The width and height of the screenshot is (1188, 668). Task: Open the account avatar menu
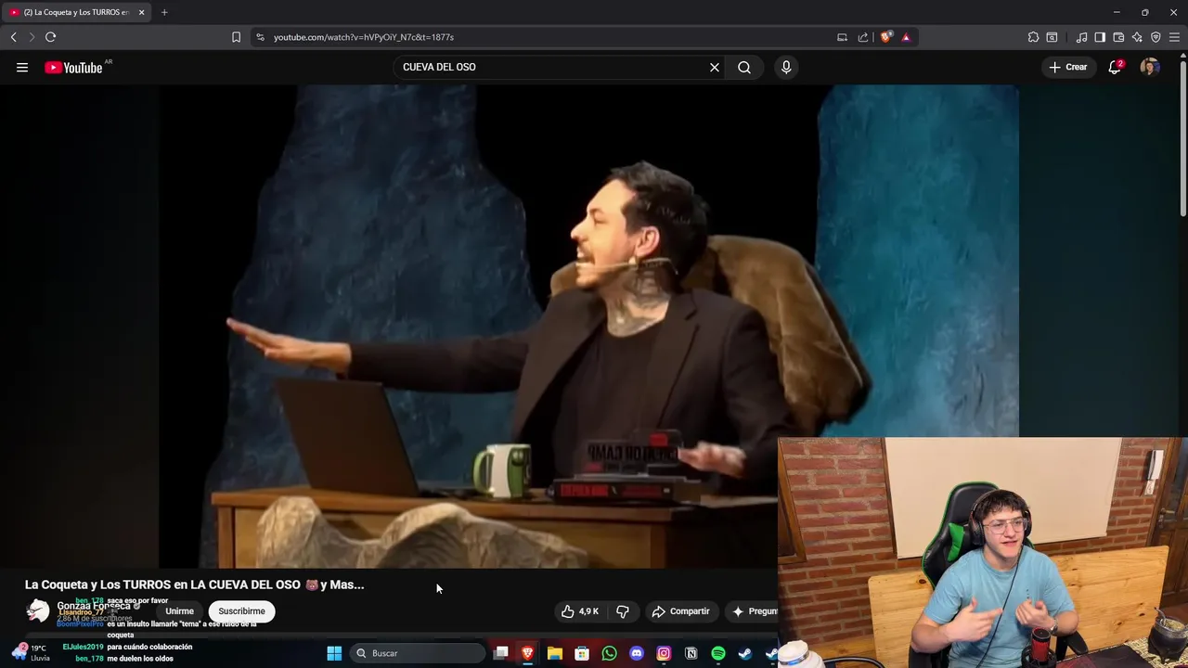pos(1150,67)
